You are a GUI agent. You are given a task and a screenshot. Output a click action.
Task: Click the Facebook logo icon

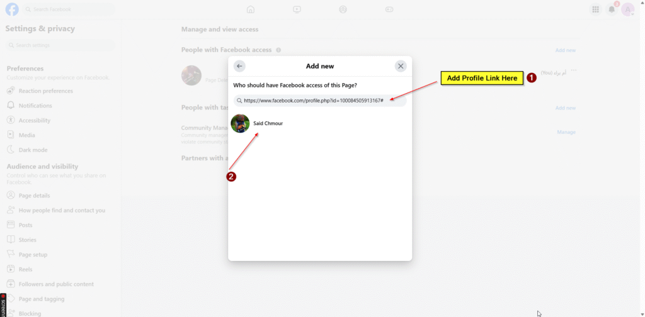pyautogui.click(x=12, y=9)
